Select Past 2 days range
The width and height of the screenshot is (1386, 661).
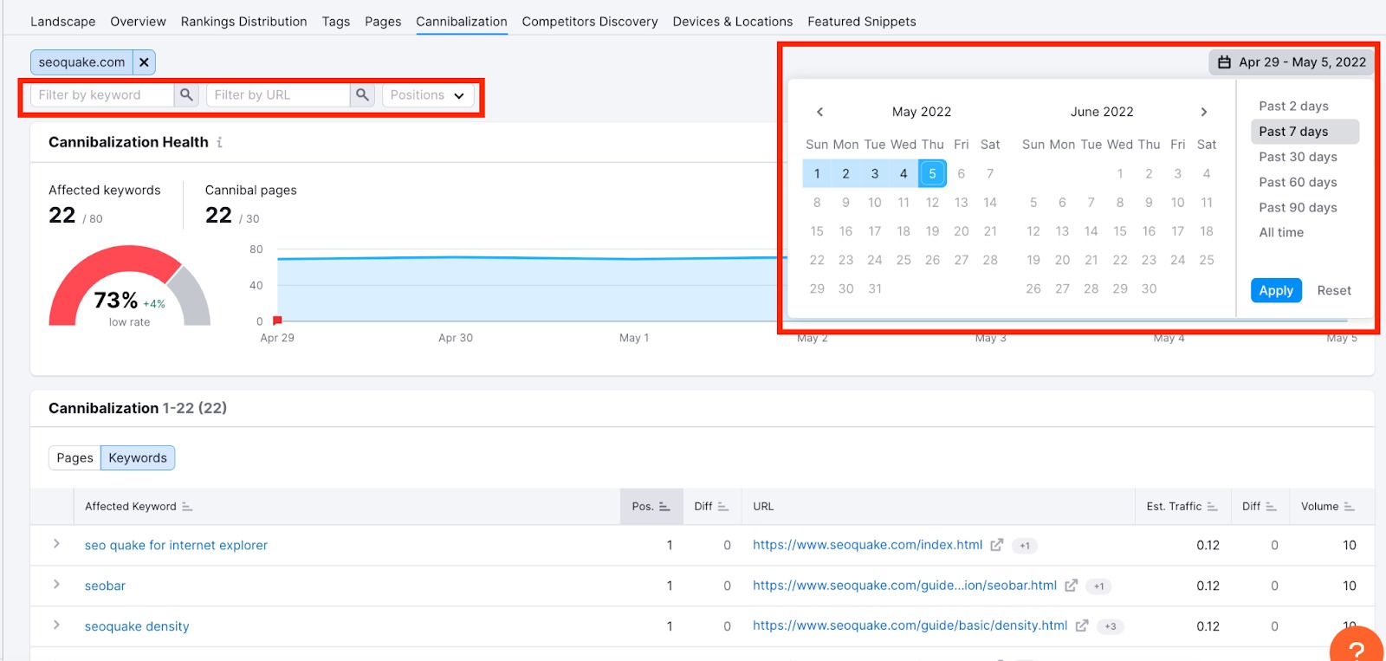[1293, 107]
